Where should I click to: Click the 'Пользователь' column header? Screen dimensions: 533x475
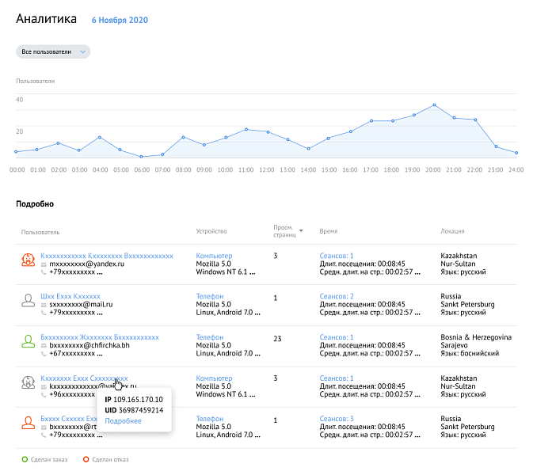(40, 231)
